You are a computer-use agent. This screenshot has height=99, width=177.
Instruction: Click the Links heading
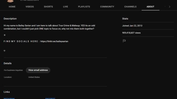pos(7,92)
